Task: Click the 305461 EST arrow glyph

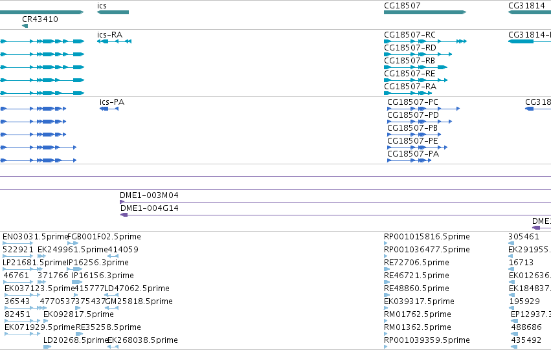Action: pos(512,243)
